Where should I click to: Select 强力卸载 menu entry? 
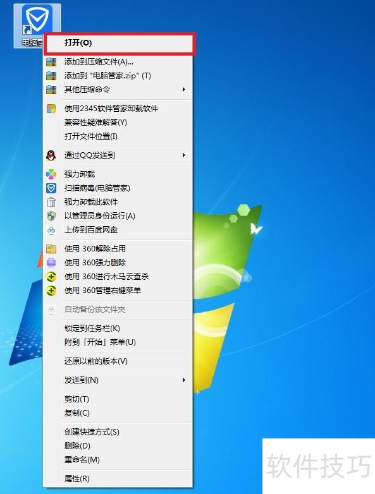118,174
